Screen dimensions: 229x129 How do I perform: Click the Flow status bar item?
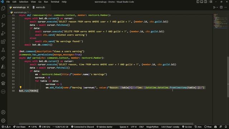tap(208, 127)
